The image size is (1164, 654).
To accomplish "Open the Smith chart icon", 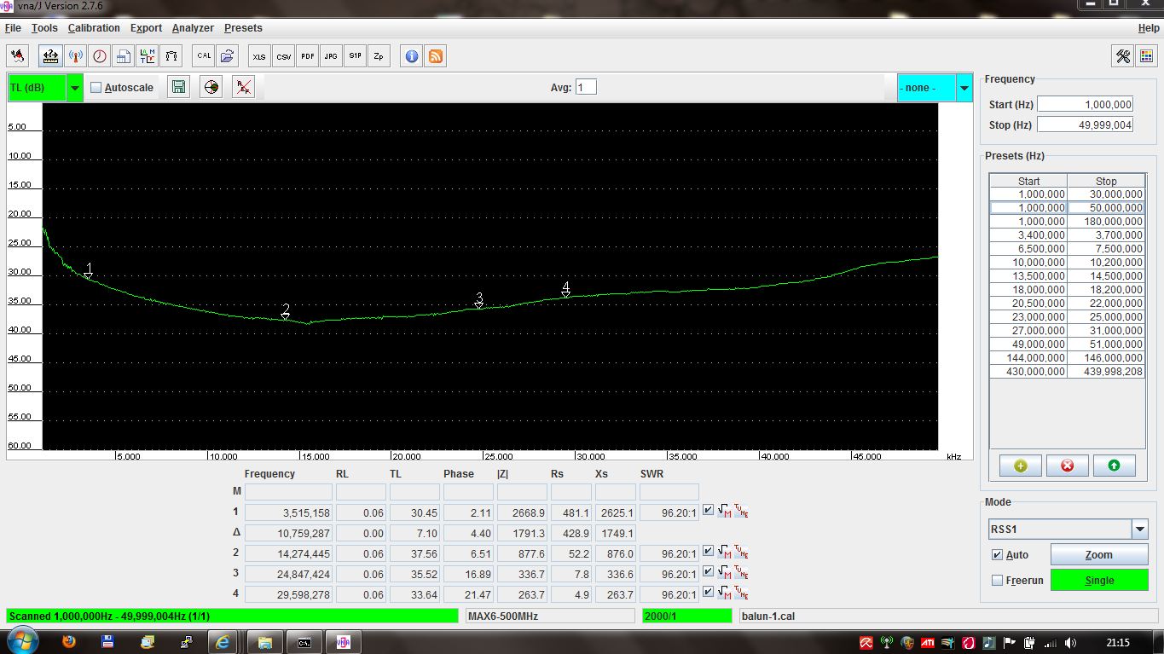I will click(x=211, y=87).
